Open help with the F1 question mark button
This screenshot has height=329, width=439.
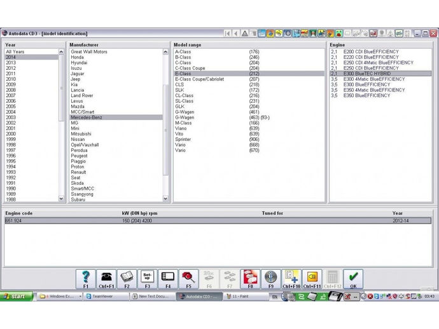click(x=86, y=279)
